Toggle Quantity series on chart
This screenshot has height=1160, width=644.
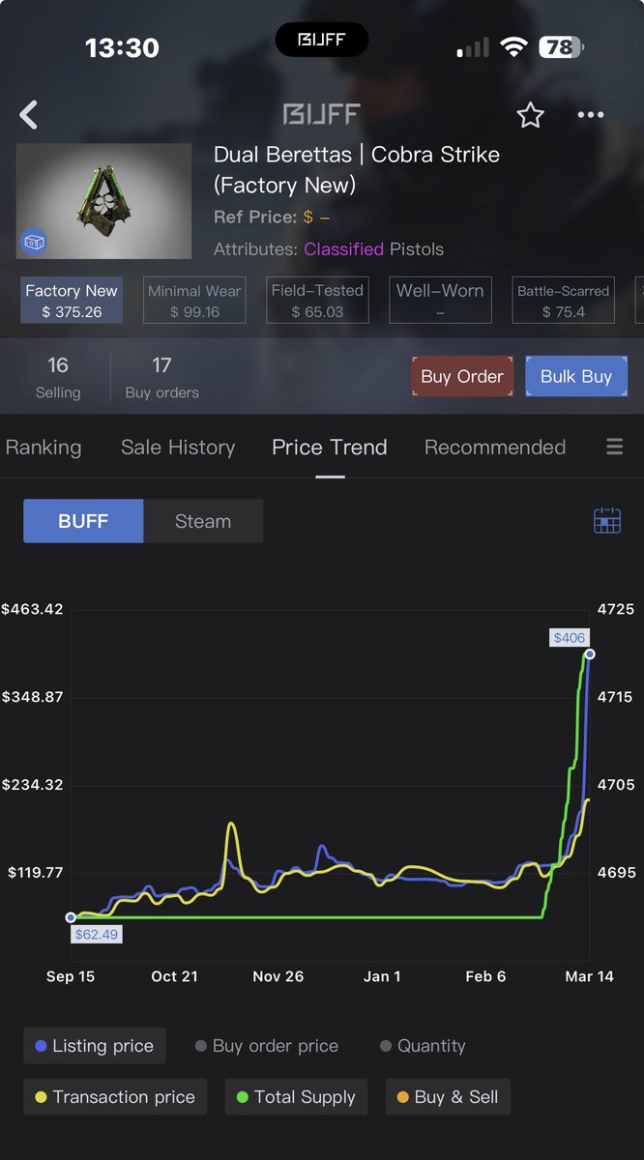click(x=423, y=1046)
